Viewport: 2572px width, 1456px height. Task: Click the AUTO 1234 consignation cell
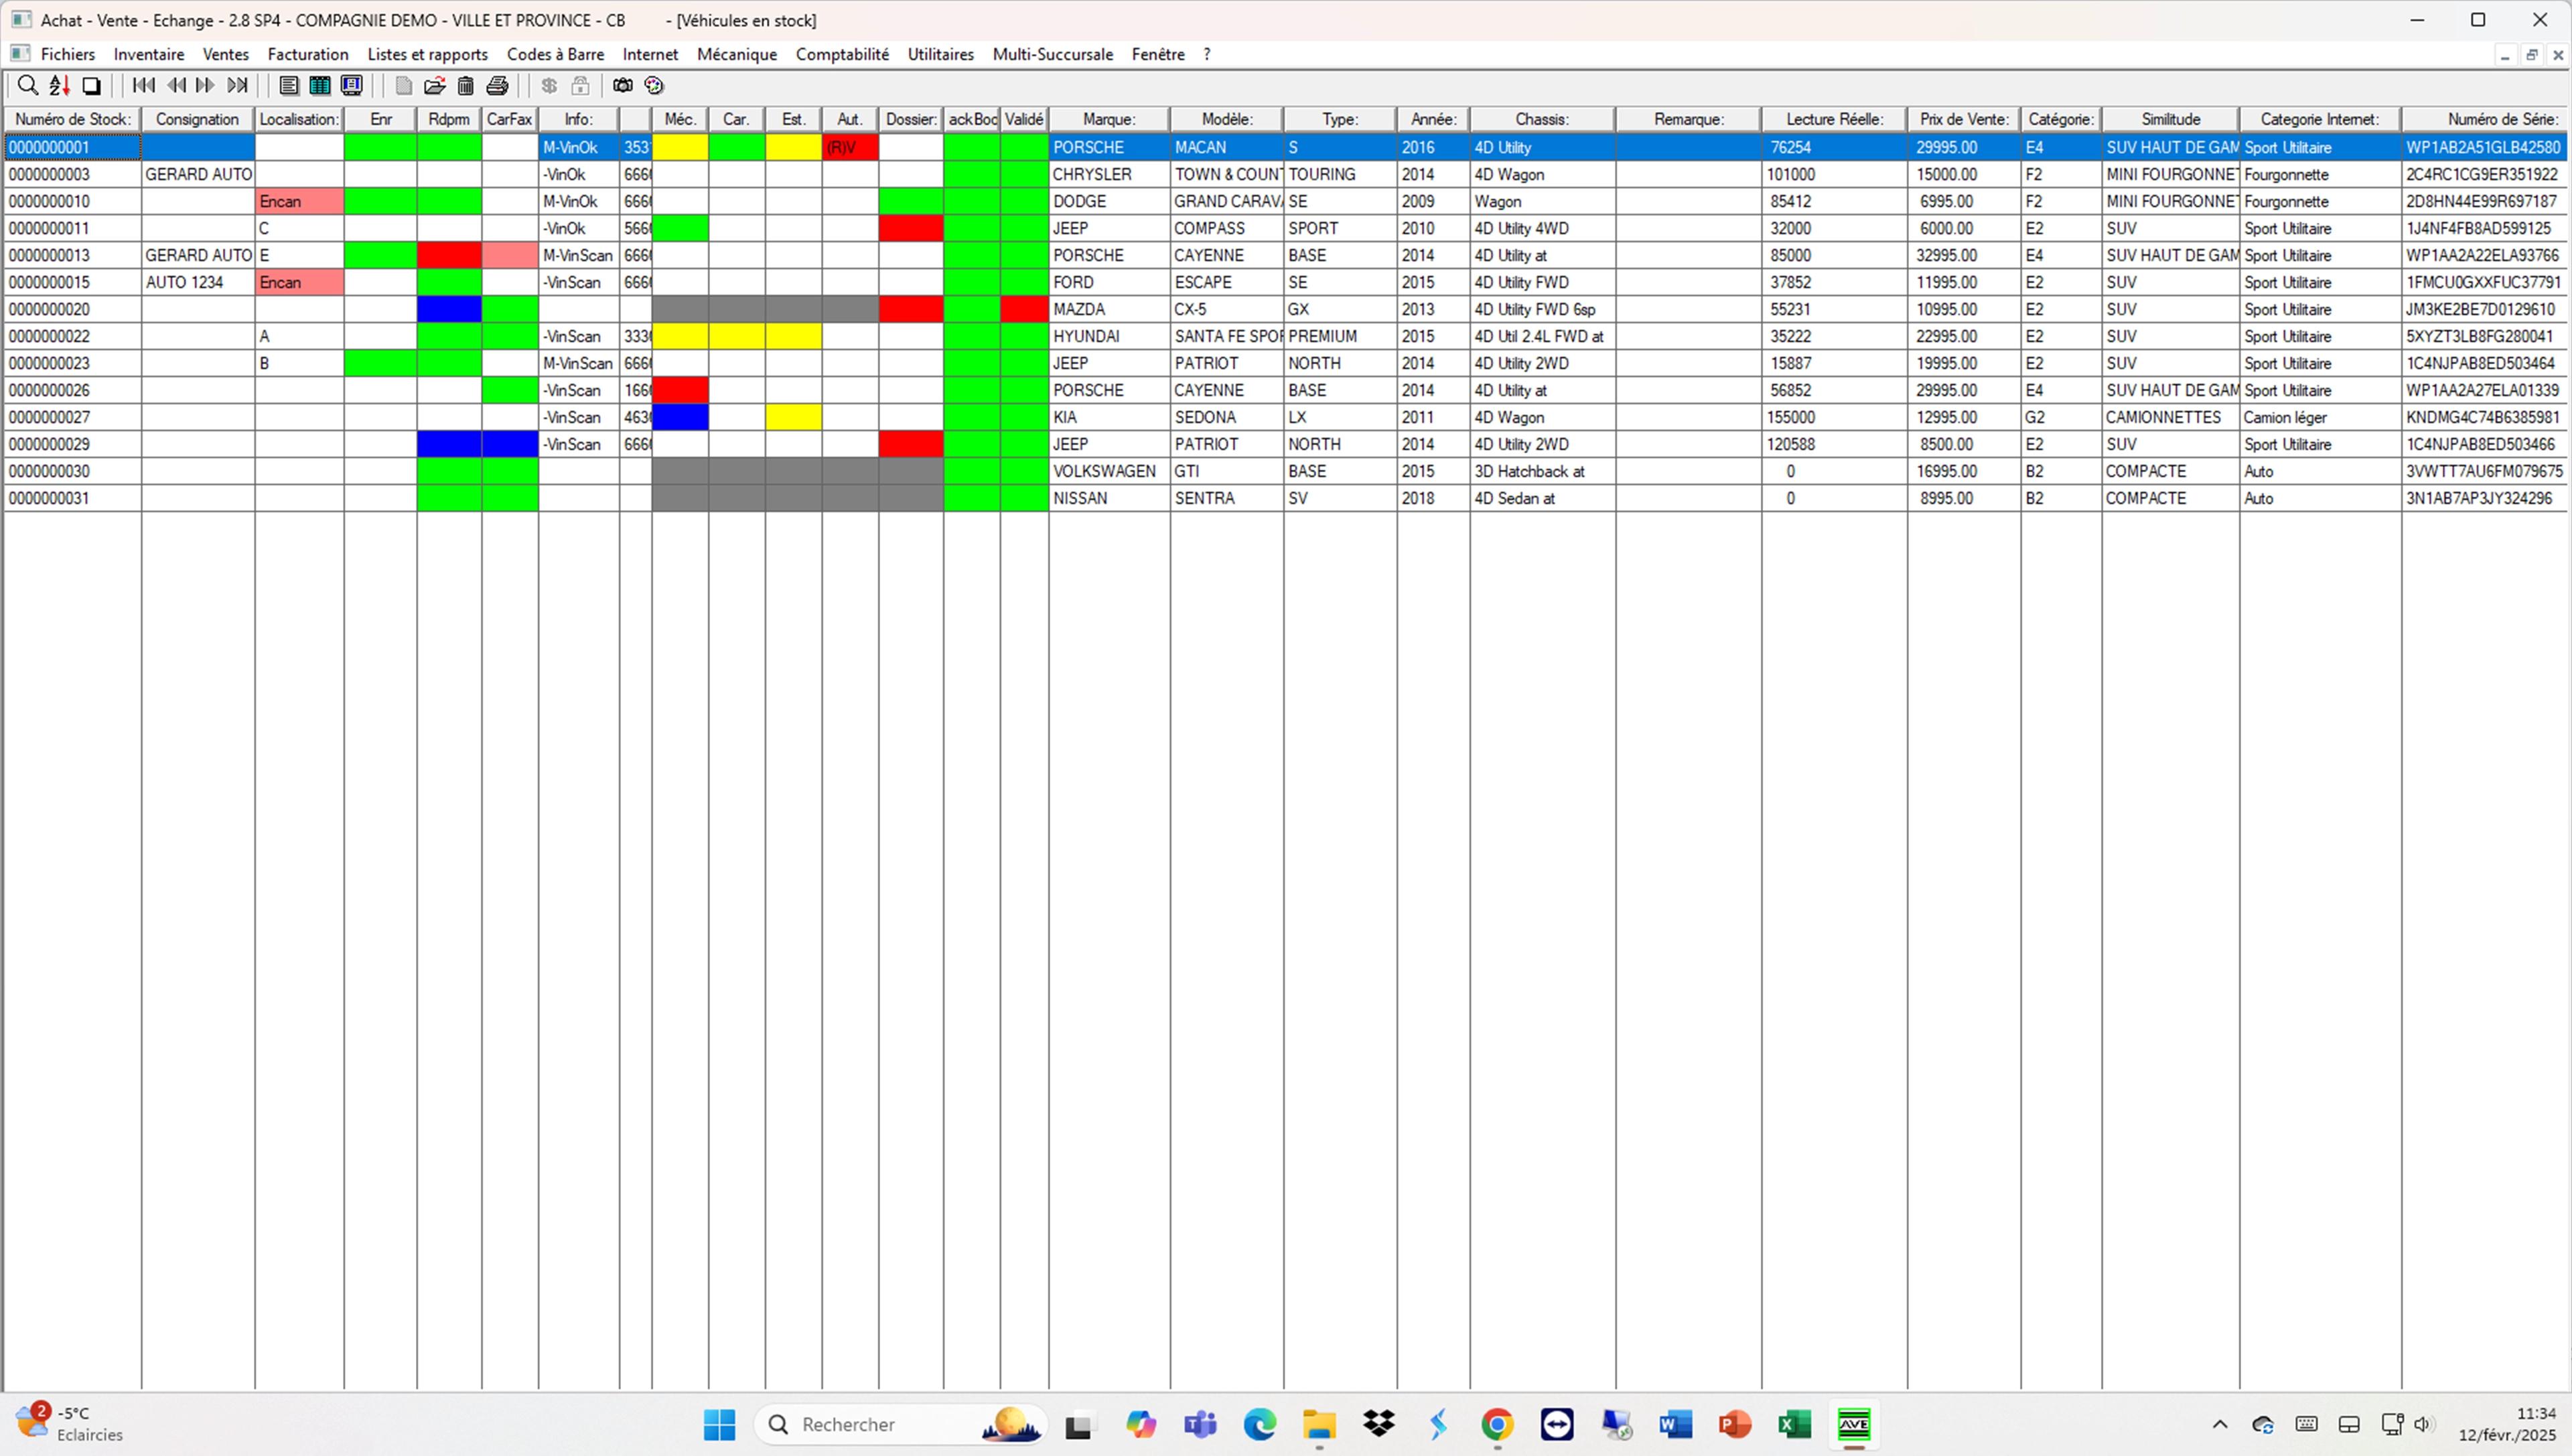pos(198,282)
